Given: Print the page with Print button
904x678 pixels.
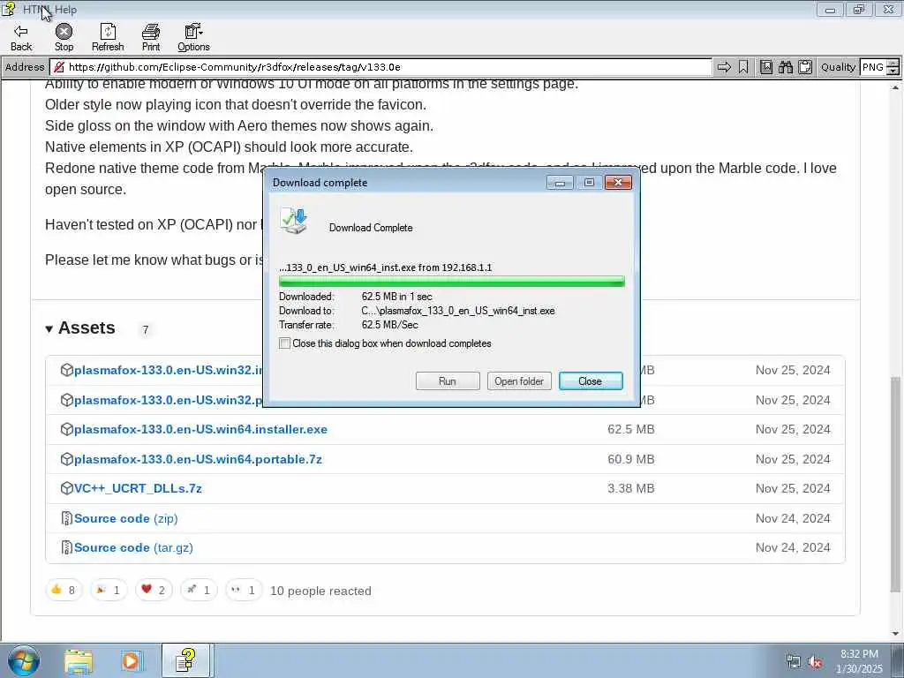Looking at the screenshot, I should point(151,37).
